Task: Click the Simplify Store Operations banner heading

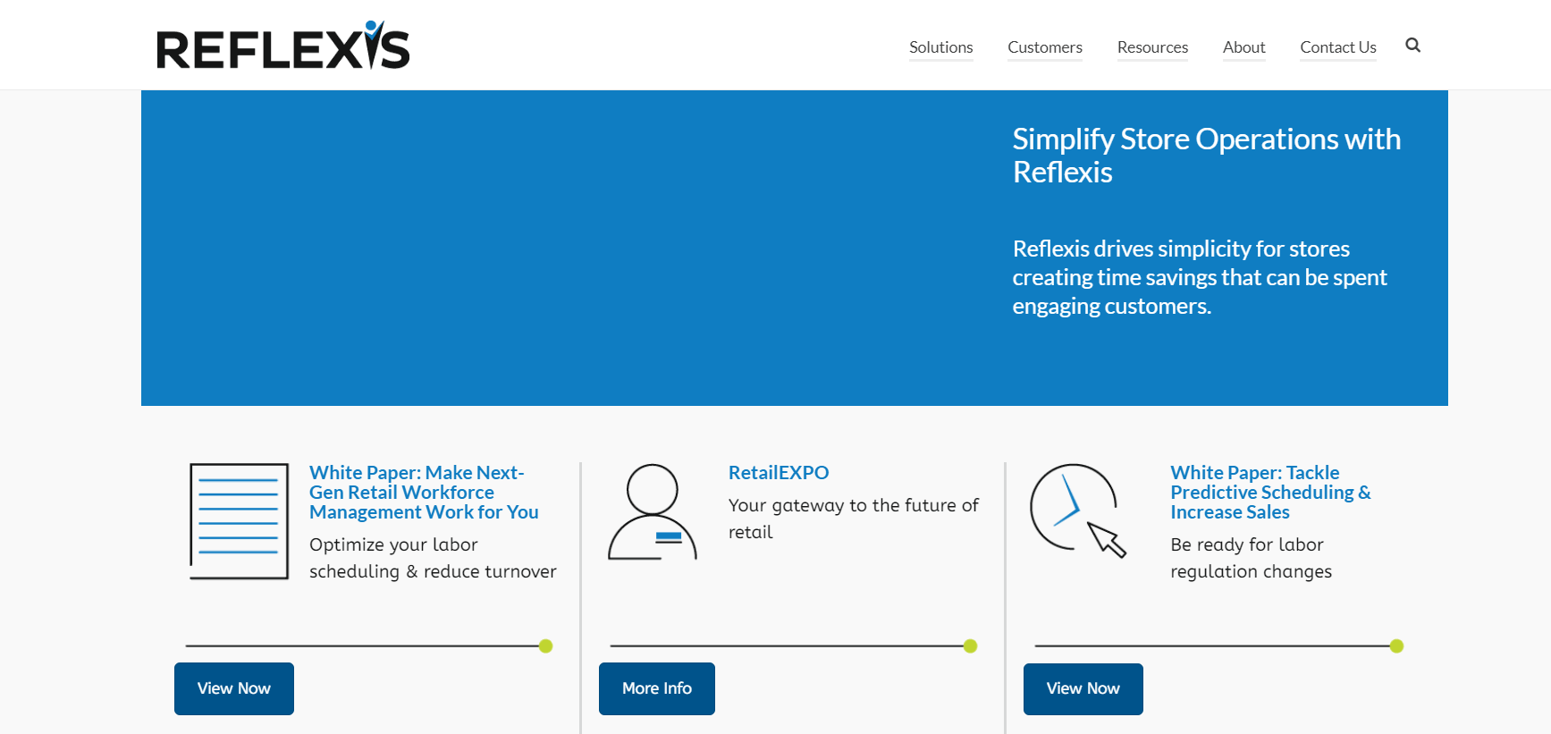Action: pos(1206,156)
